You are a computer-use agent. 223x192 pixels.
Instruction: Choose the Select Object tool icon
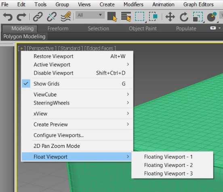point(112,17)
